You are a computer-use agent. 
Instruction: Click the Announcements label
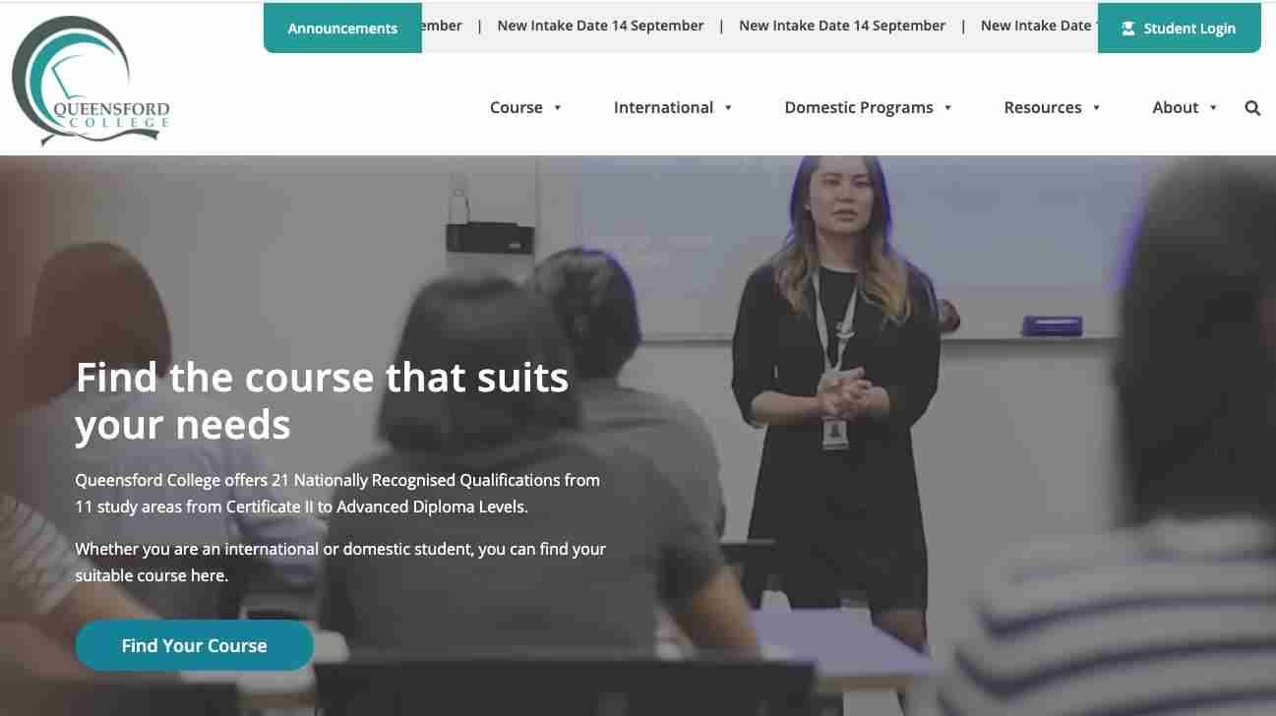(x=342, y=29)
